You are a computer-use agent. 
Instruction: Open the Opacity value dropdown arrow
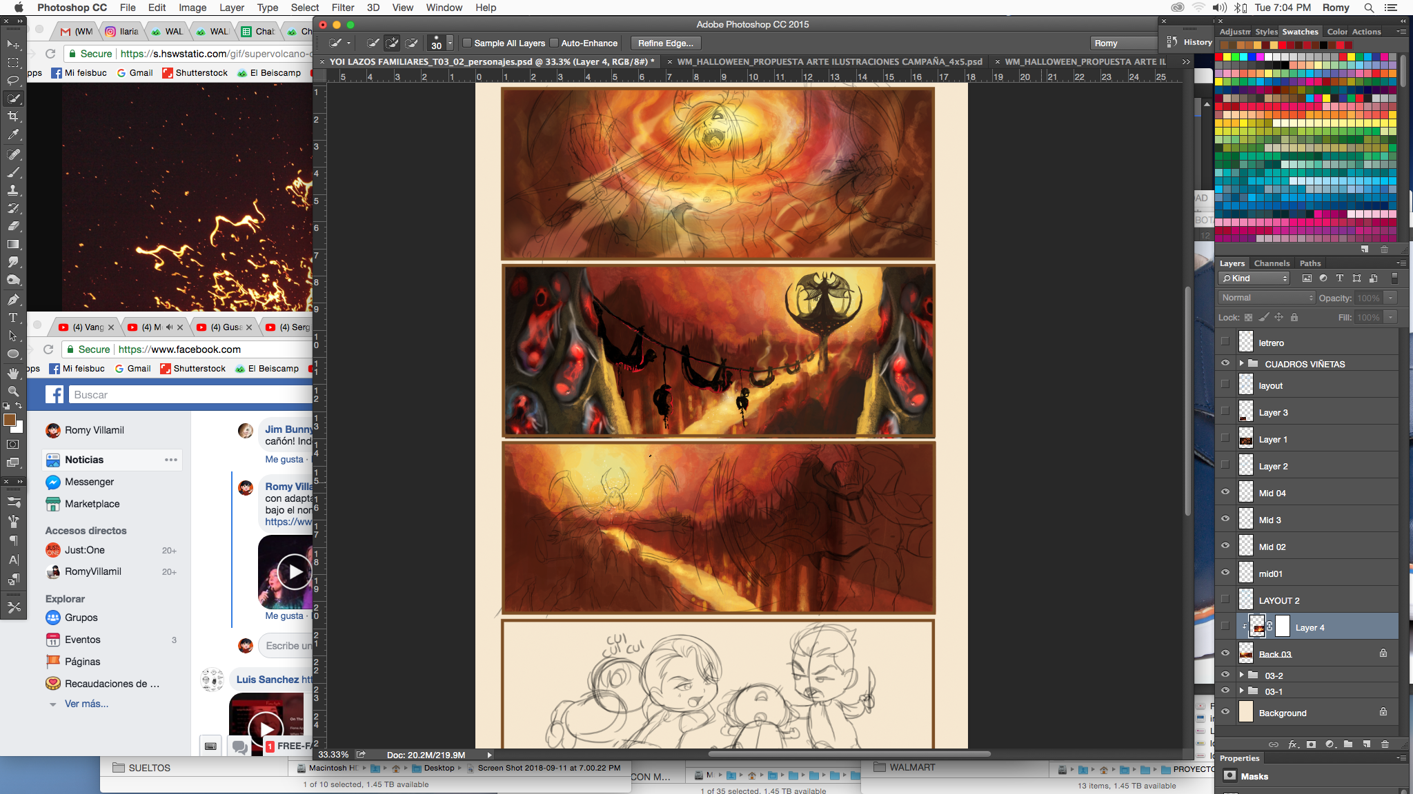[1391, 298]
